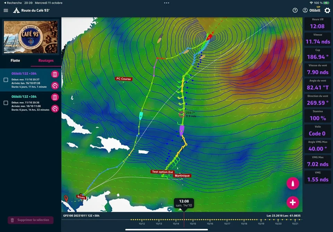Click the Stamina 100 % value
This screenshot has height=232, width=333.
coord(318,118)
